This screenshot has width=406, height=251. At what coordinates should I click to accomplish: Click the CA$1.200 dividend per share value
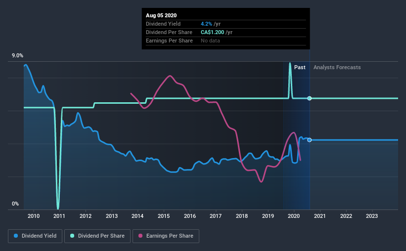click(212, 32)
